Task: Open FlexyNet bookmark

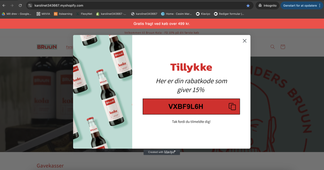Action: [84, 14]
